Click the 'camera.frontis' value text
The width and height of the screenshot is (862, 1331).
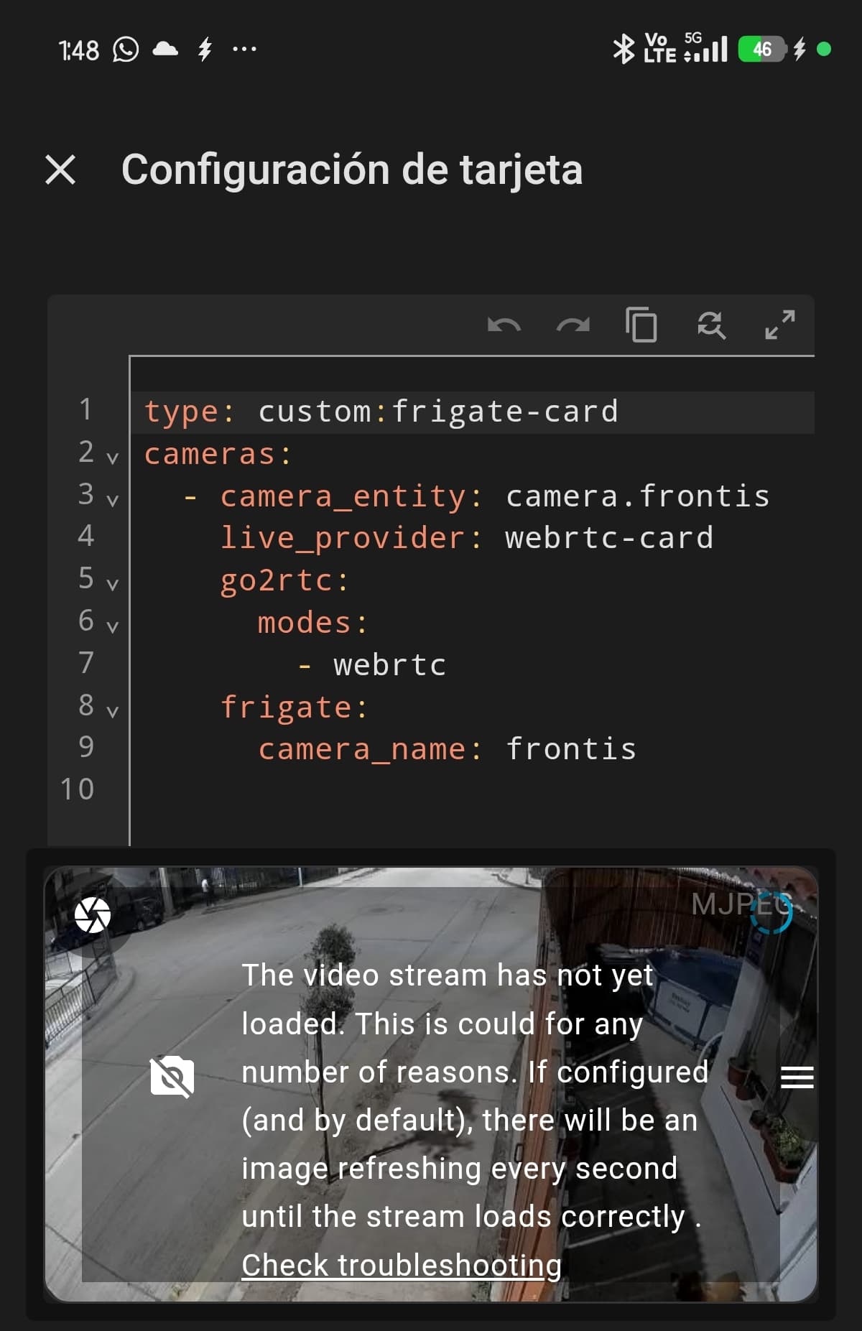tap(638, 496)
